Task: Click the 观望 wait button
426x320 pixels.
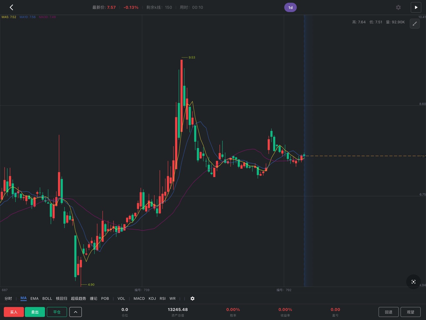Action: (410, 312)
